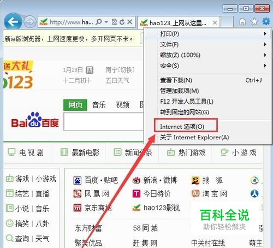This screenshot has height=248, width=273.
Task: Expand the 文件(F) submenu
Action: coord(207,44)
